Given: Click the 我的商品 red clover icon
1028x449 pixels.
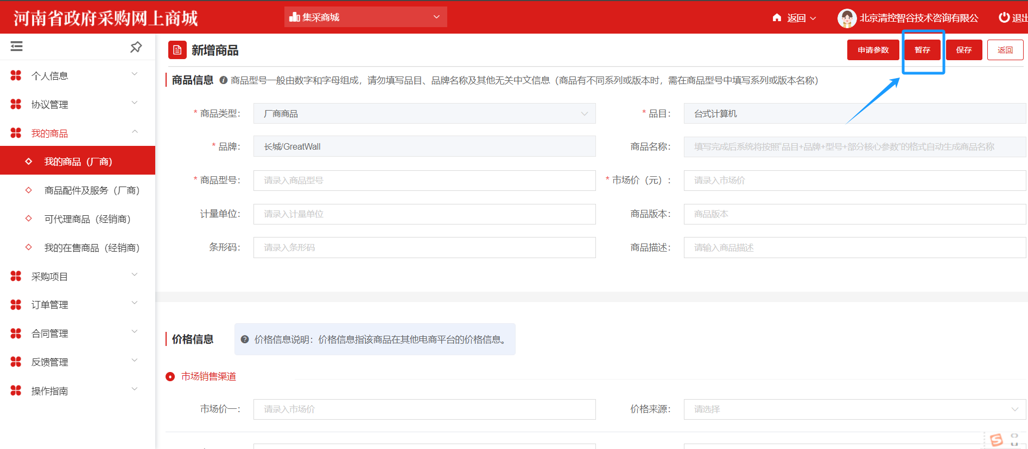Looking at the screenshot, I should (16, 133).
